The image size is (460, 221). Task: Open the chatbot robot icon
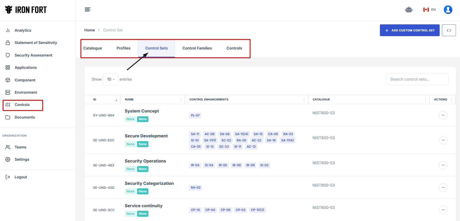409,10
